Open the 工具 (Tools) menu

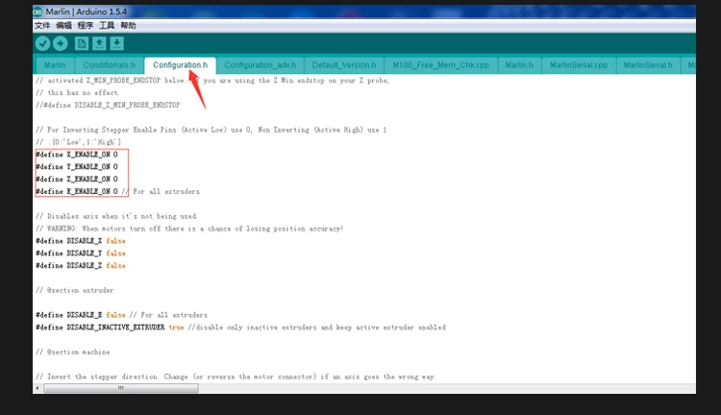pyautogui.click(x=107, y=26)
